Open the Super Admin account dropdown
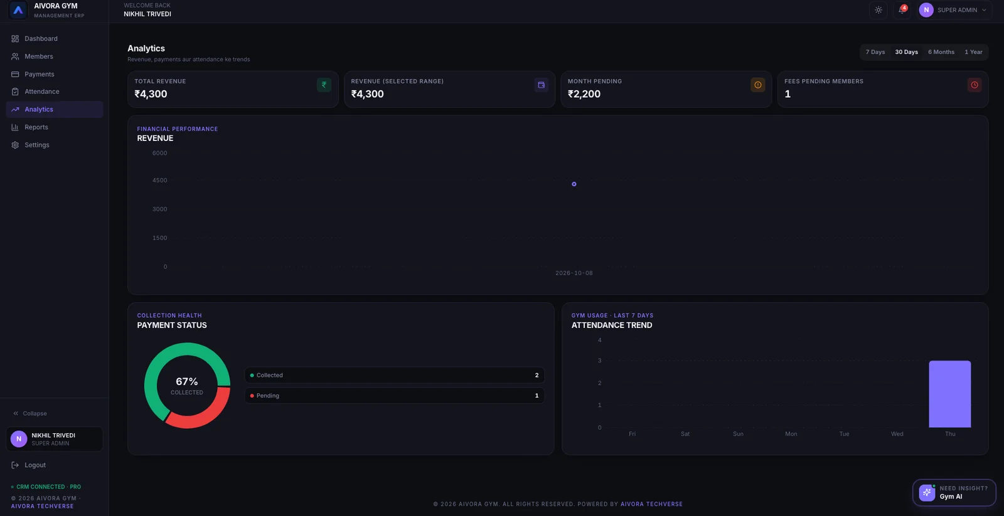This screenshot has height=516, width=1004. (x=954, y=10)
